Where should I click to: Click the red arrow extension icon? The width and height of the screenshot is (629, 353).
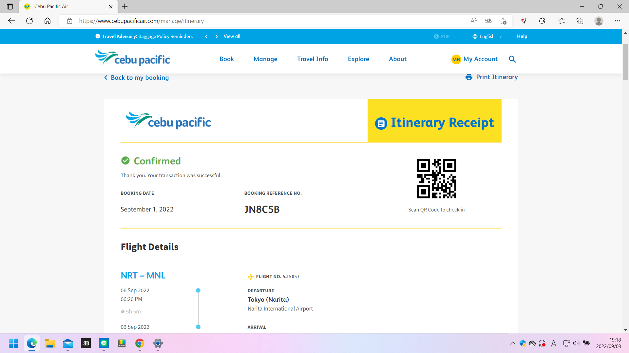(x=524, y=21)
